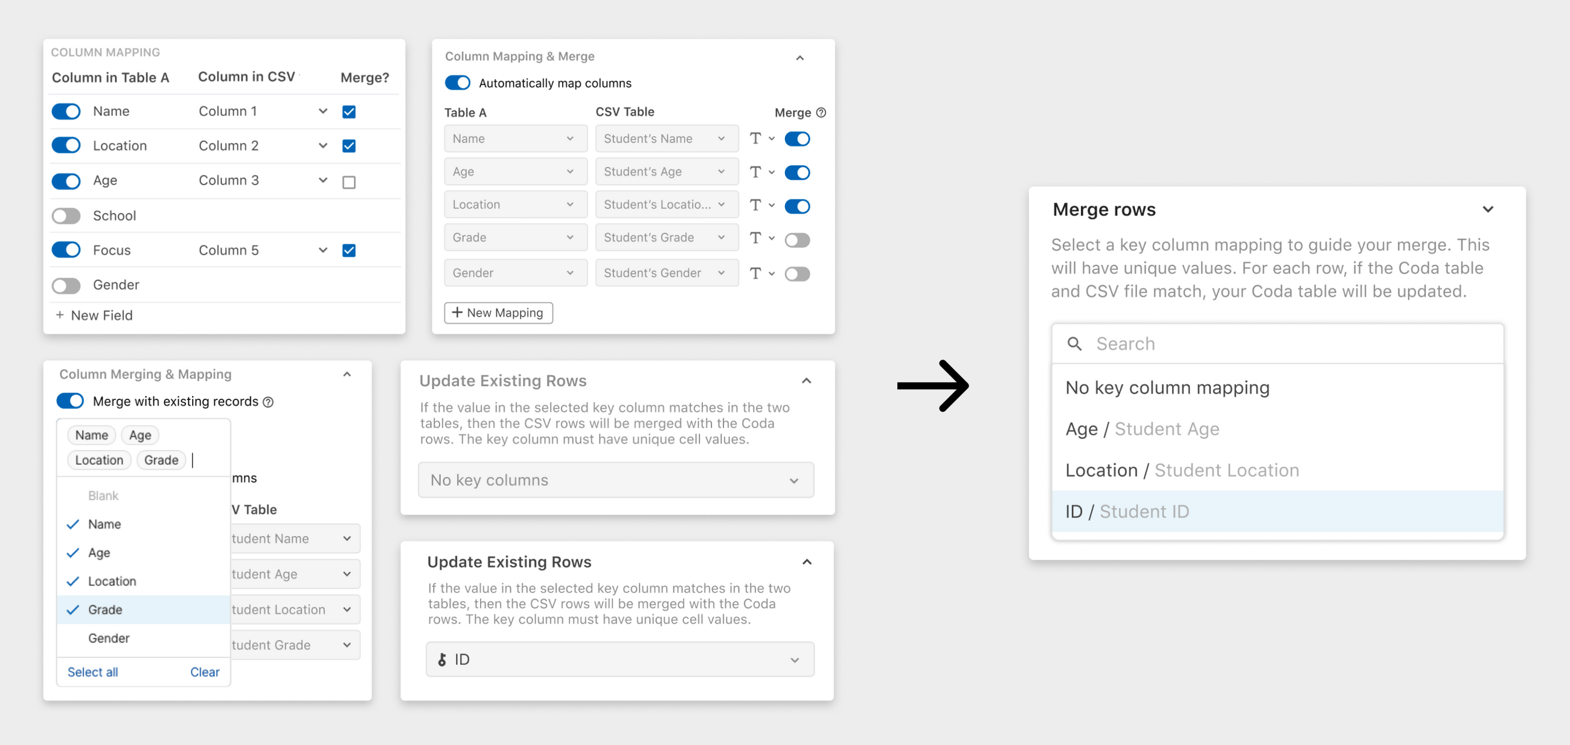
Task: Open the No key columns dropdown
Action: pyautogui.click(x=615, y=480)
